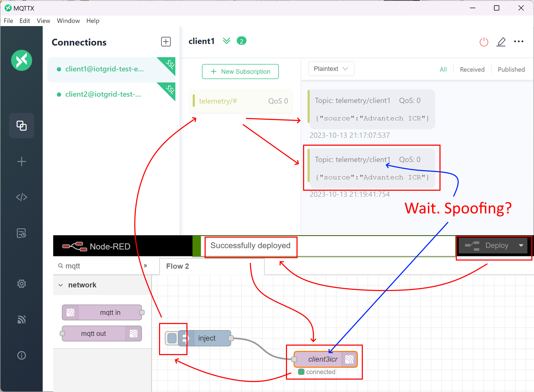Open the three-dots more options menu
The width and height of the screenshot is (534, 392).
[518, 42]
